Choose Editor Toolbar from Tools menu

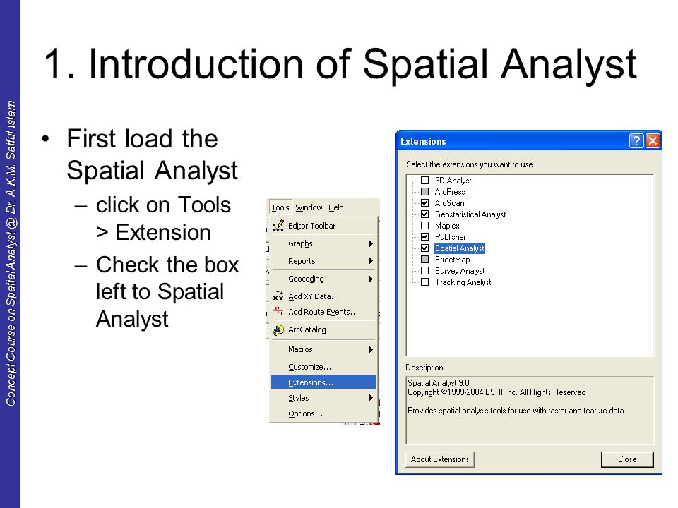point(323,226)
